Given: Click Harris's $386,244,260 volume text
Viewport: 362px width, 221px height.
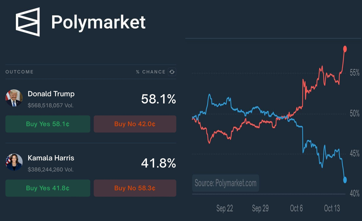Looking at the screenshot, I should point(51,169).
